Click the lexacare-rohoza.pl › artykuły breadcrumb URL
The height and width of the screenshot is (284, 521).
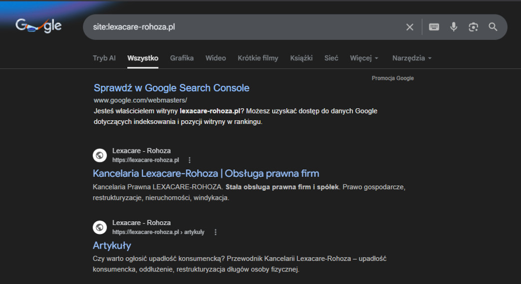(x=158, y=232)
